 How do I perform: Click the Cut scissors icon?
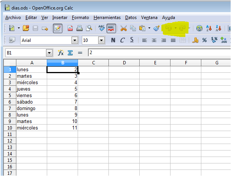(123, 28)
